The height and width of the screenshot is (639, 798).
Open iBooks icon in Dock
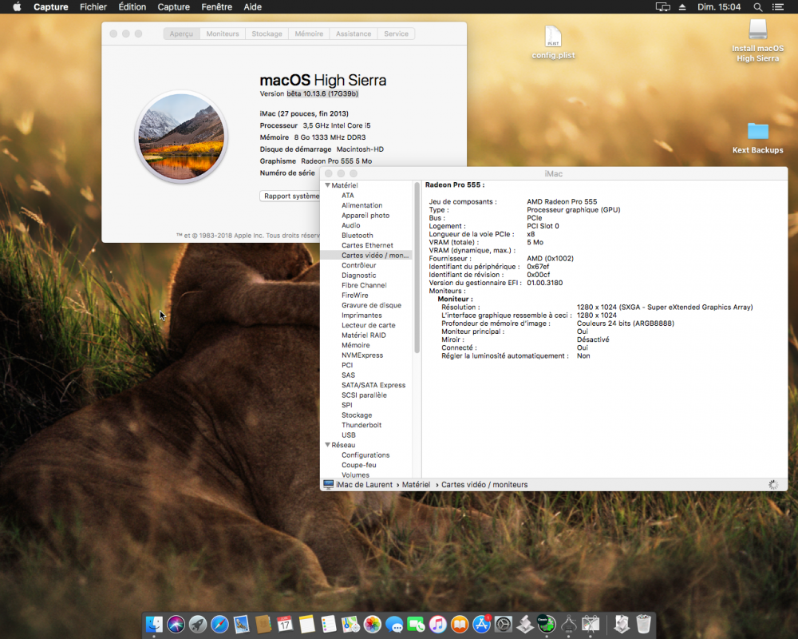click(460, 624)
